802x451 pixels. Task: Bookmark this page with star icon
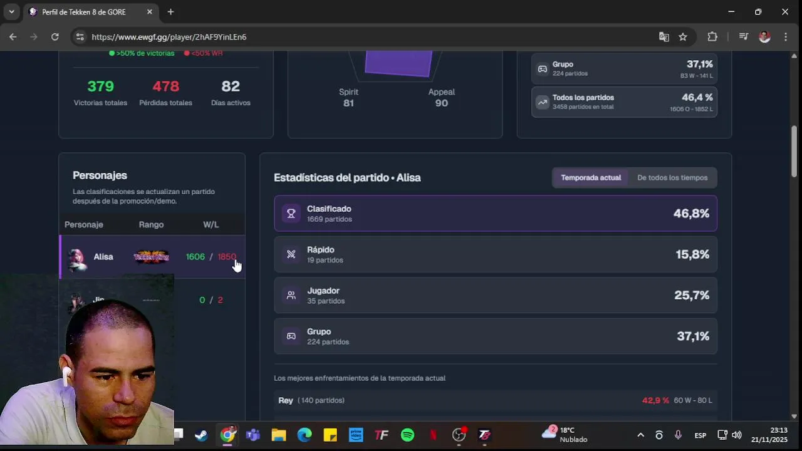[683, 37]
